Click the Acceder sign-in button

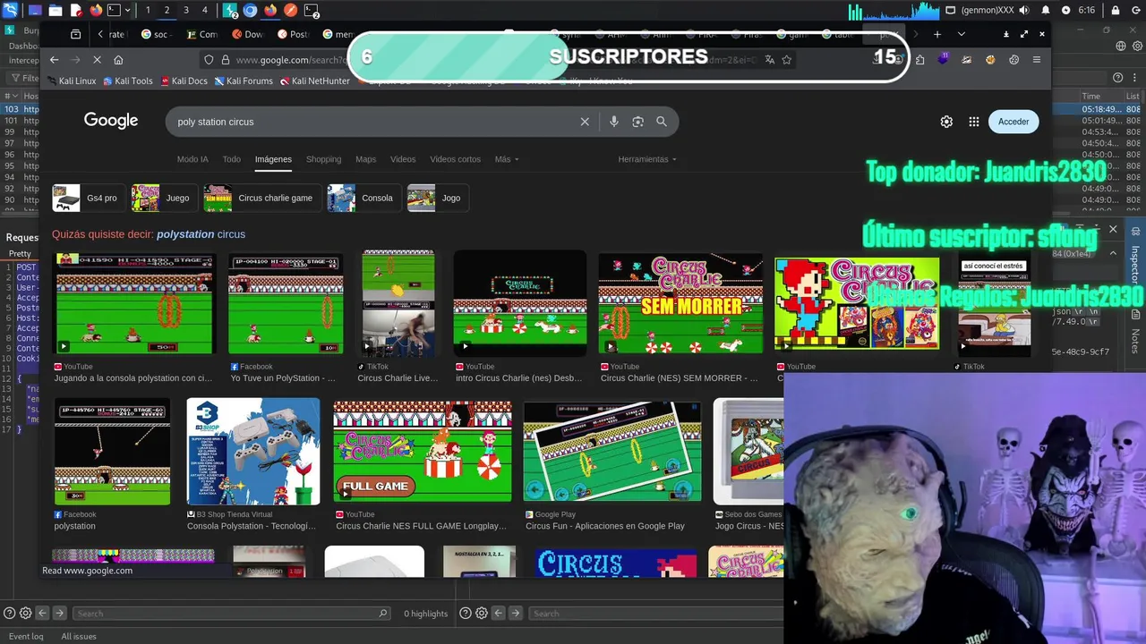tap(1013, 122)
